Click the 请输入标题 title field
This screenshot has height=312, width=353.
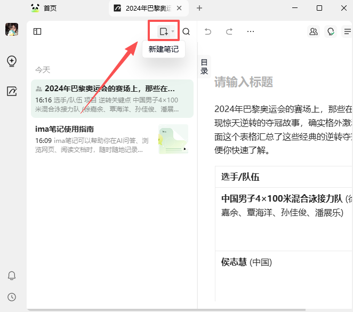244,82
